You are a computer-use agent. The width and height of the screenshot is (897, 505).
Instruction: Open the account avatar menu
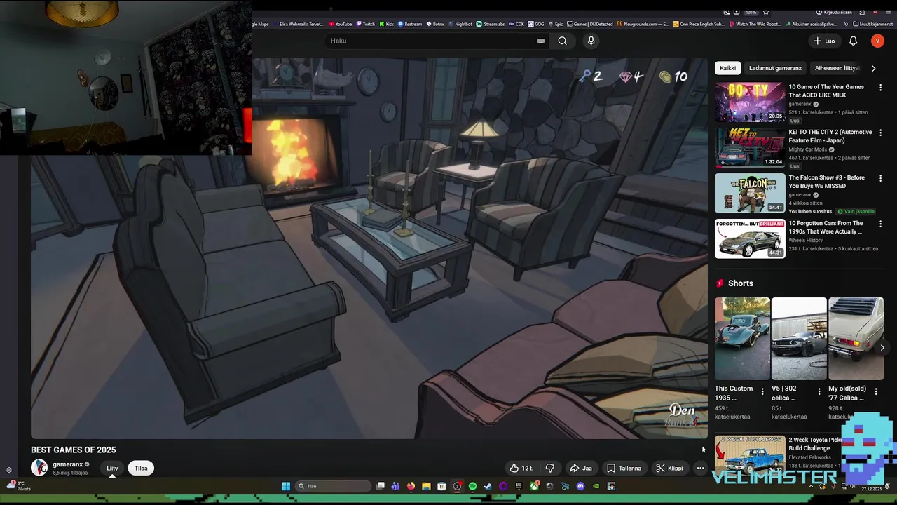(x=877, y=41)
